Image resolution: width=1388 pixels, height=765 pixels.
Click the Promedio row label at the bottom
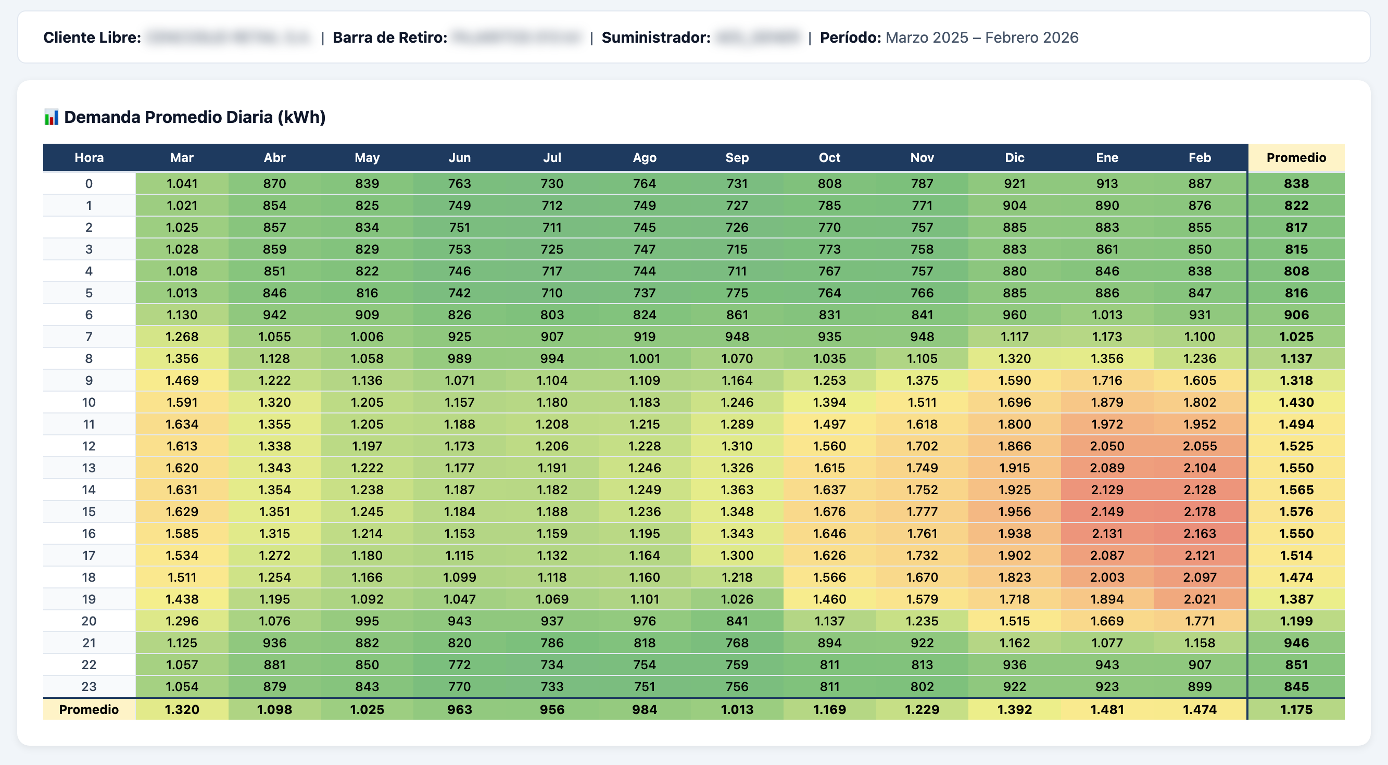click(x=90, y=709)
